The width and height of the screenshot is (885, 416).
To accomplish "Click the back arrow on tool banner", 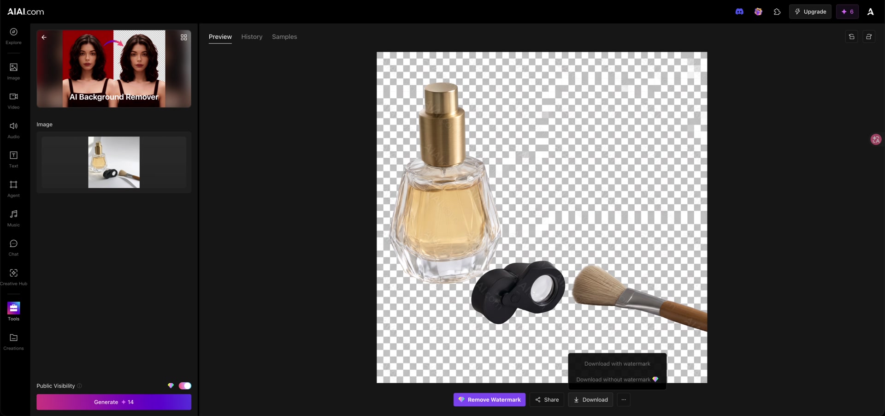I will pos(44,37).
